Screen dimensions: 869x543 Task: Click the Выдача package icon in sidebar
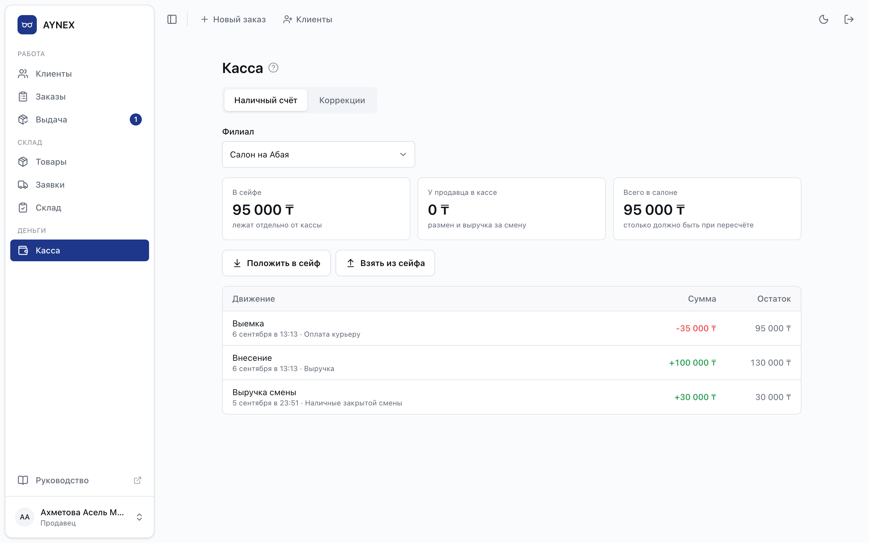[23, 119]
